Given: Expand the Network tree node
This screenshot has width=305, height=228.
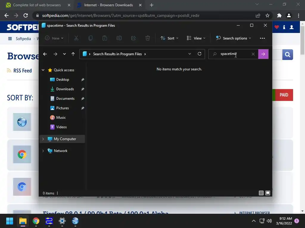Looking at the screenshot, I should coord(43,151).
